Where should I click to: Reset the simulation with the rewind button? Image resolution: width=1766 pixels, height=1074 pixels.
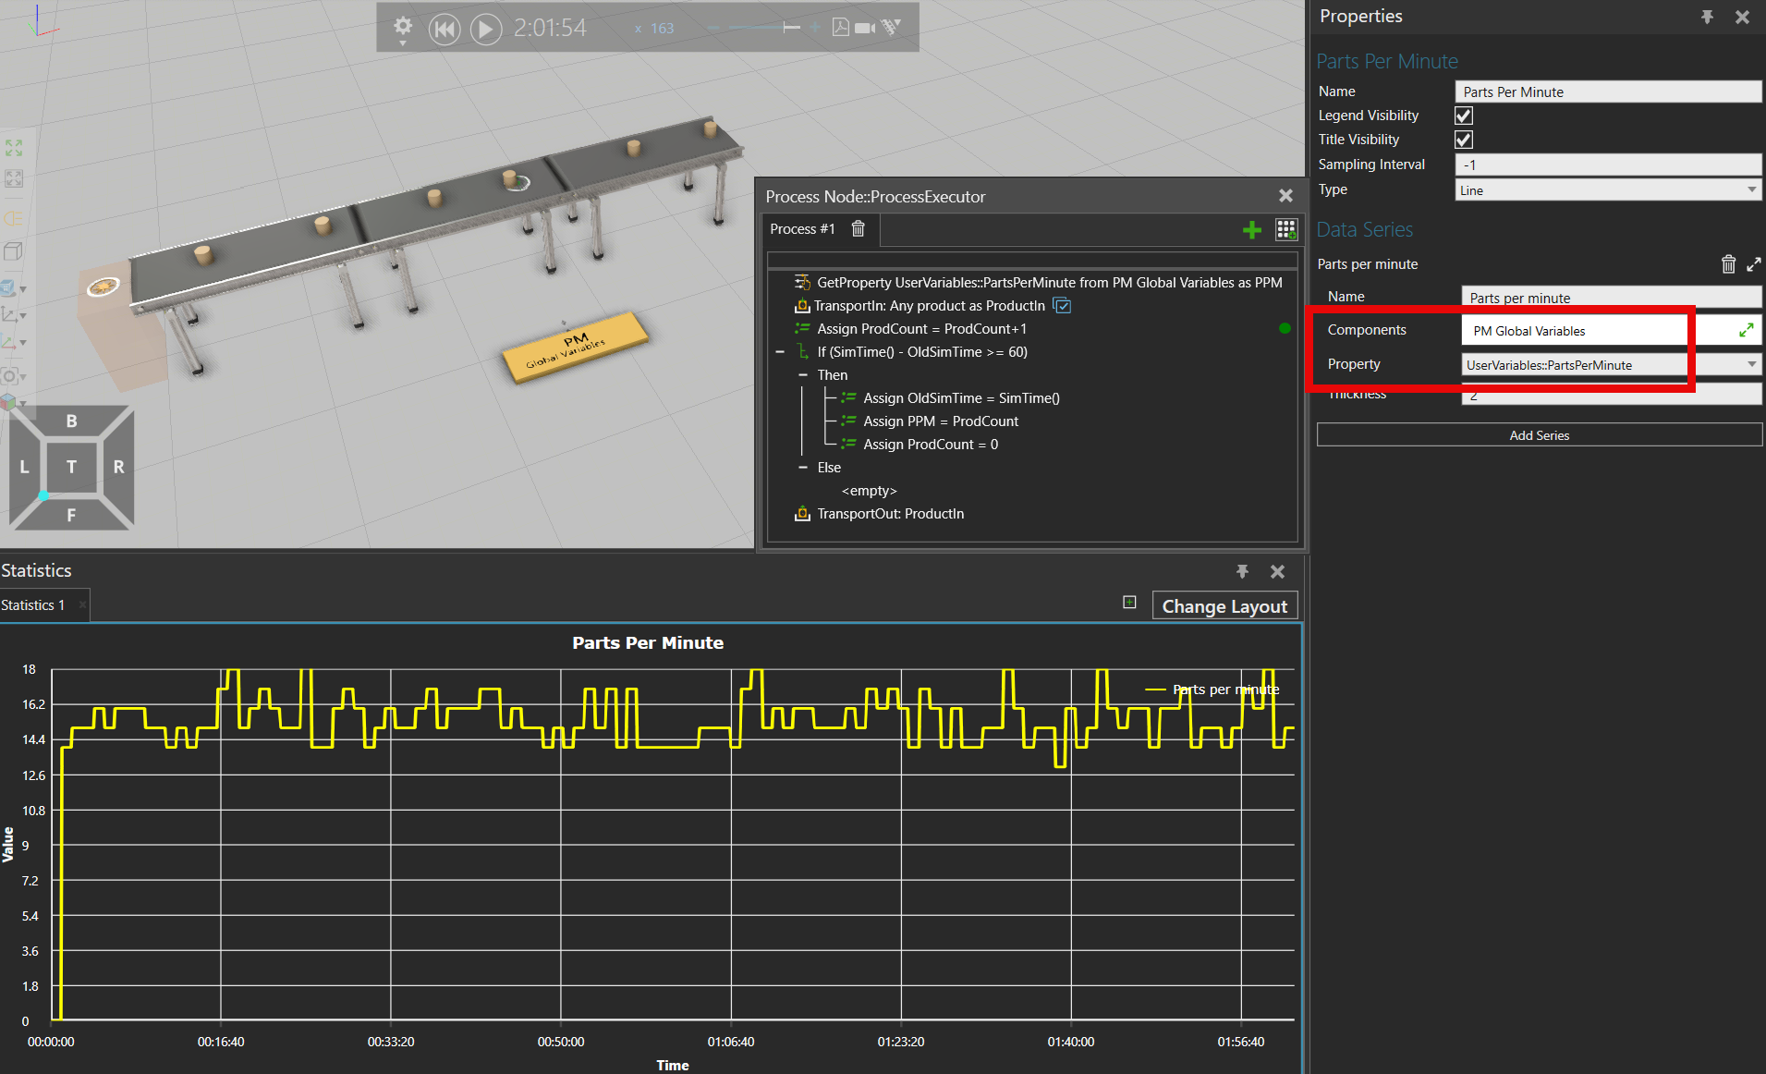click(x=445, y=29)
